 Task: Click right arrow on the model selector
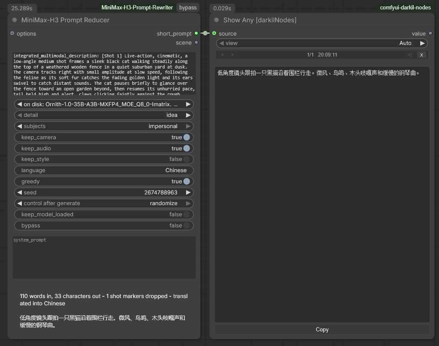[188, 104]
